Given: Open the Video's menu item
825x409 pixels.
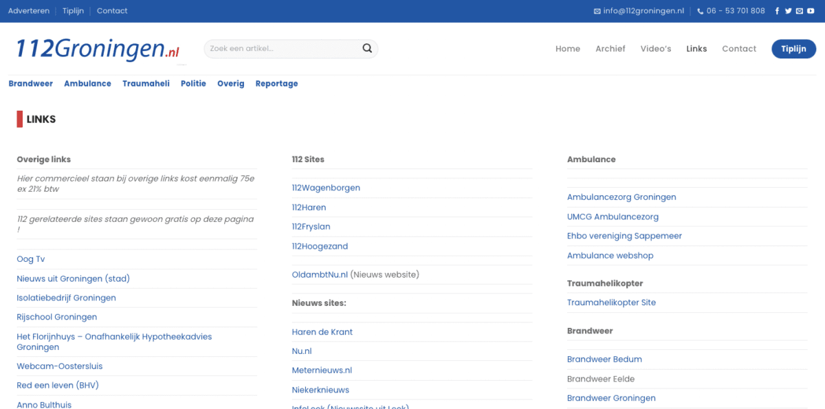Looking at the screenshot, I should [x=655, y=49].
